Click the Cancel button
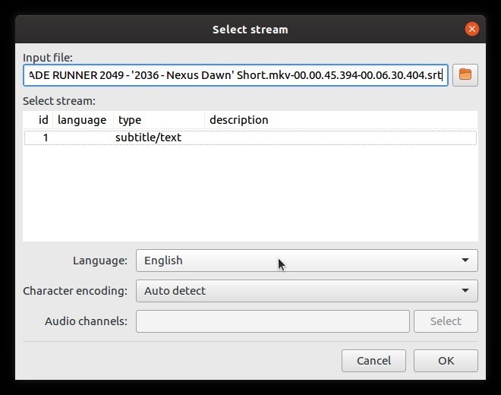Viewport: 501px width, 395px height. click(x=373, y=361)
